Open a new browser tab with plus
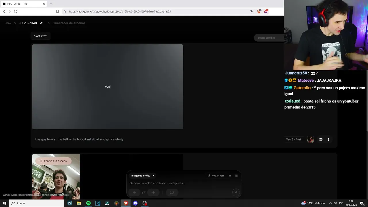Screen dimensions: 368x207 point(51,4)
